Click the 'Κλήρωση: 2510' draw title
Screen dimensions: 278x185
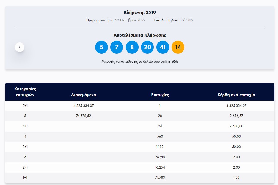139,12
